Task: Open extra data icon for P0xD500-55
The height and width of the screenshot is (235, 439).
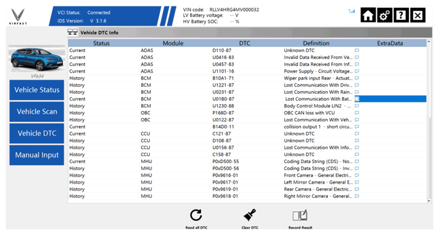Action: coord(357,161)
